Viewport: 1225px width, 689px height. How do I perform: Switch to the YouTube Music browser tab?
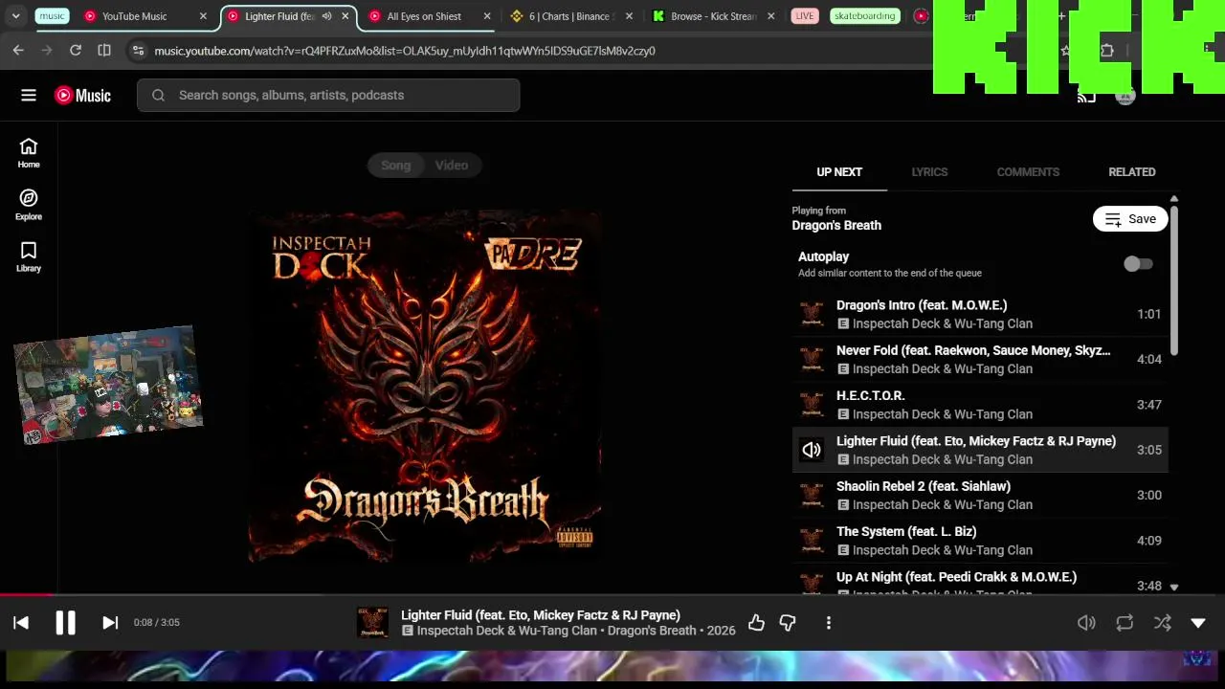point(134,16)
